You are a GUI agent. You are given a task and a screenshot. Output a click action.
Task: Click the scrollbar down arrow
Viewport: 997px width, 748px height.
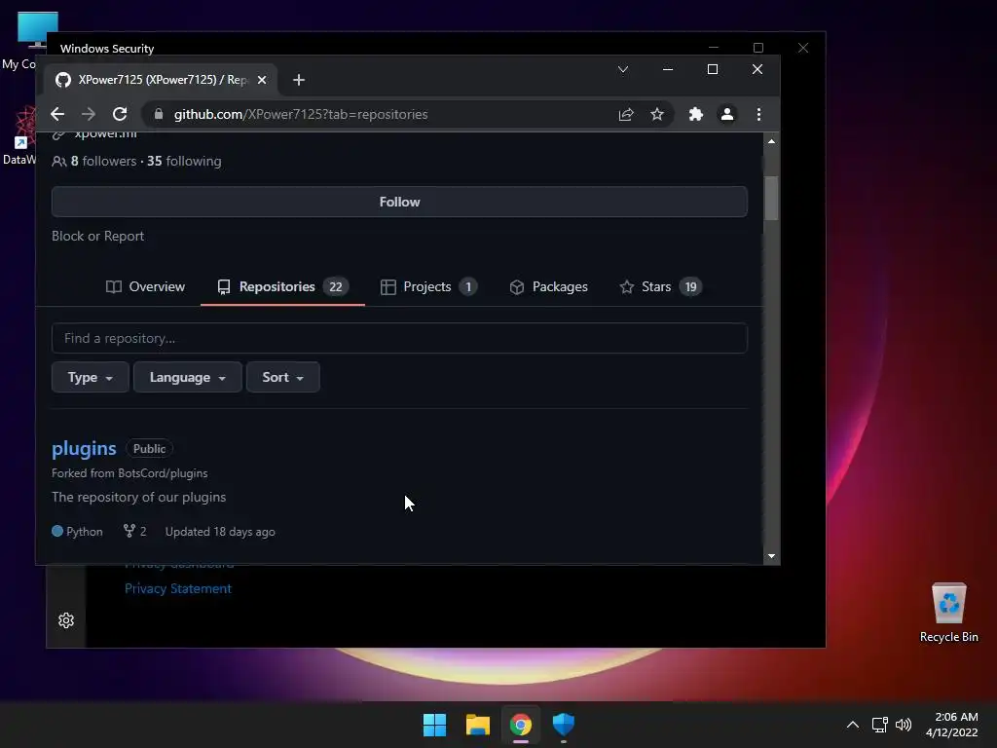771,556
